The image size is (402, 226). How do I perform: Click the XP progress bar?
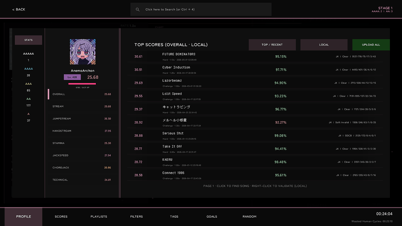[82, 84]
